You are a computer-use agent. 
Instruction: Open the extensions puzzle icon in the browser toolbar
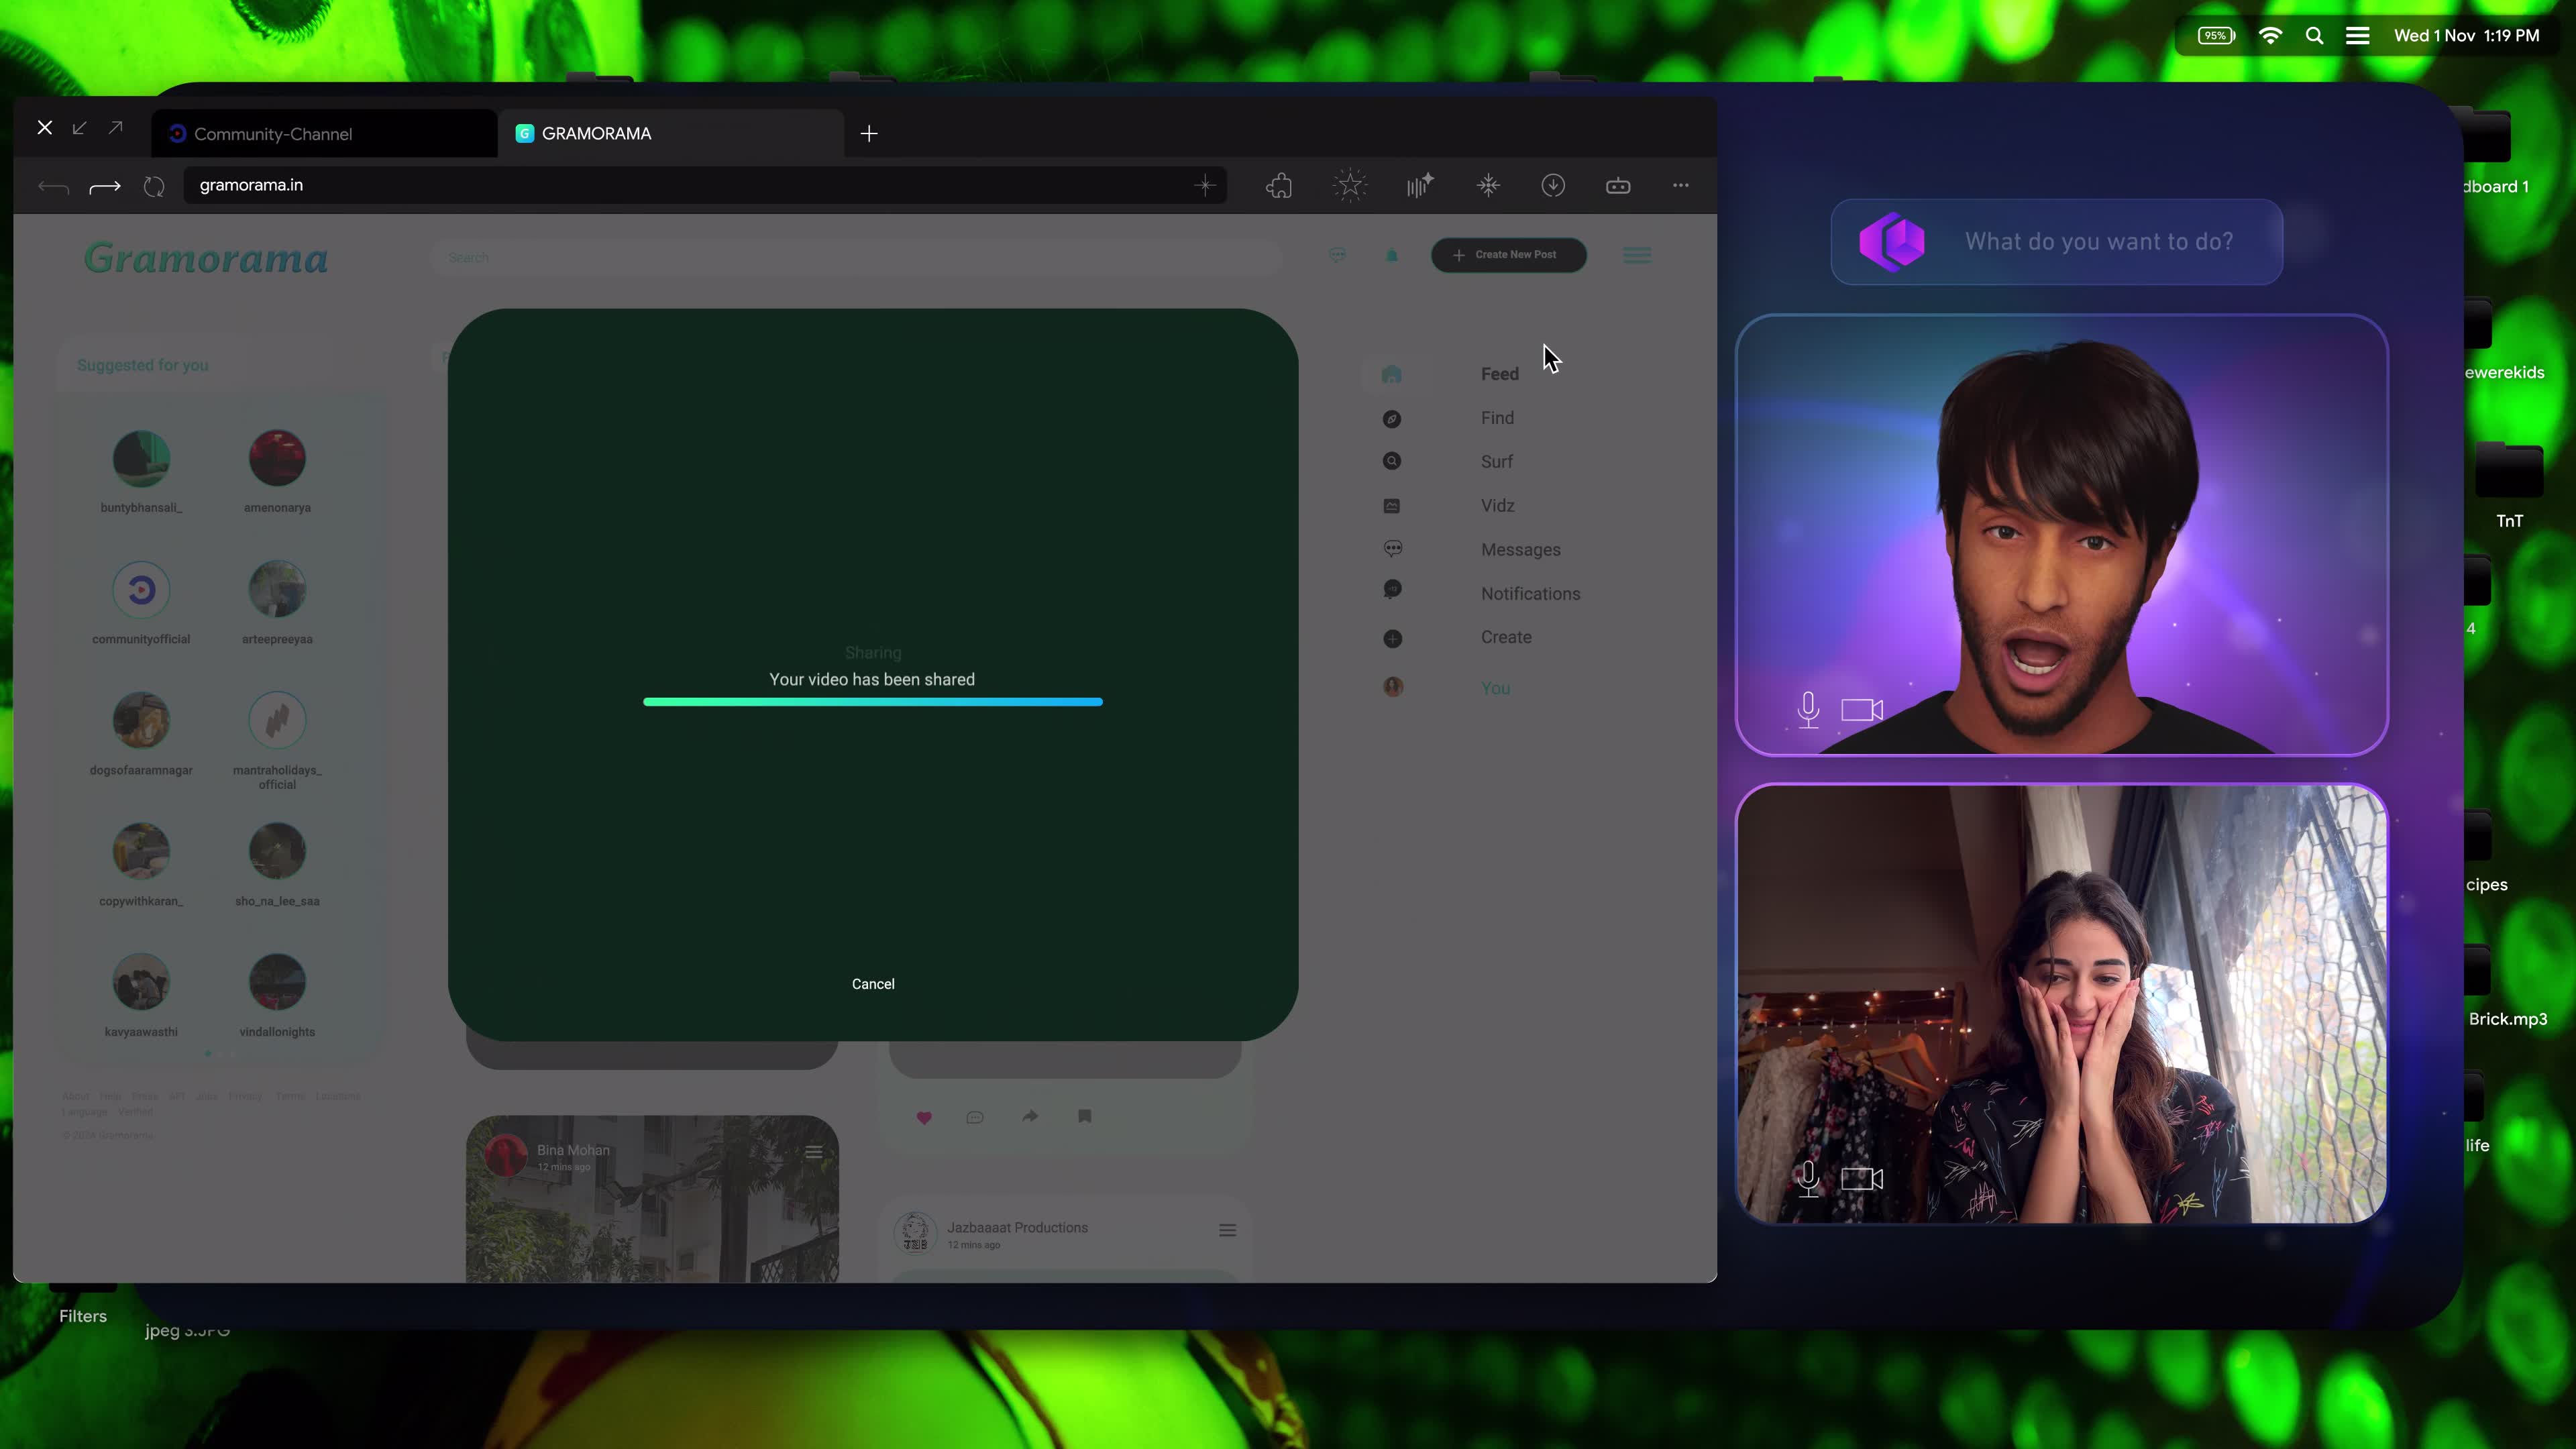point(1279,186)
